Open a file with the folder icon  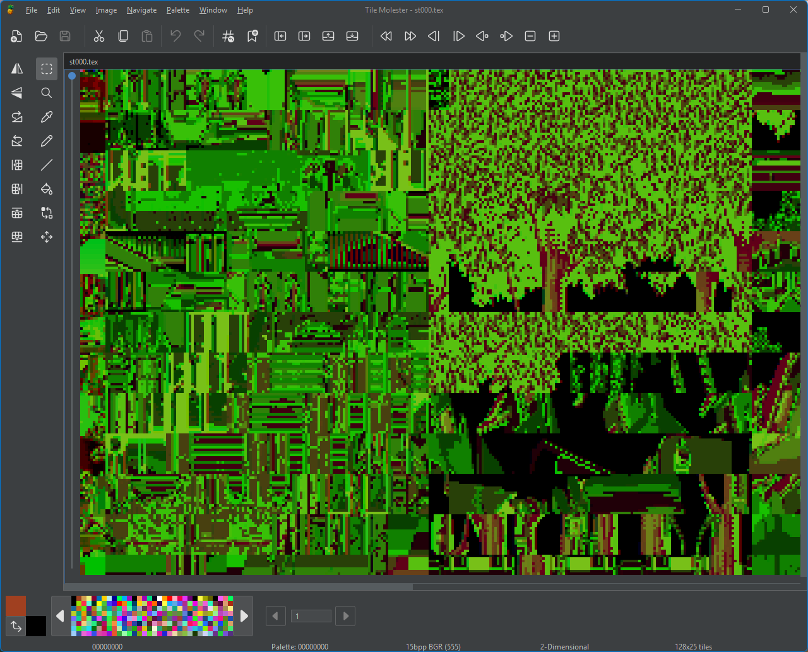[41, 36]
